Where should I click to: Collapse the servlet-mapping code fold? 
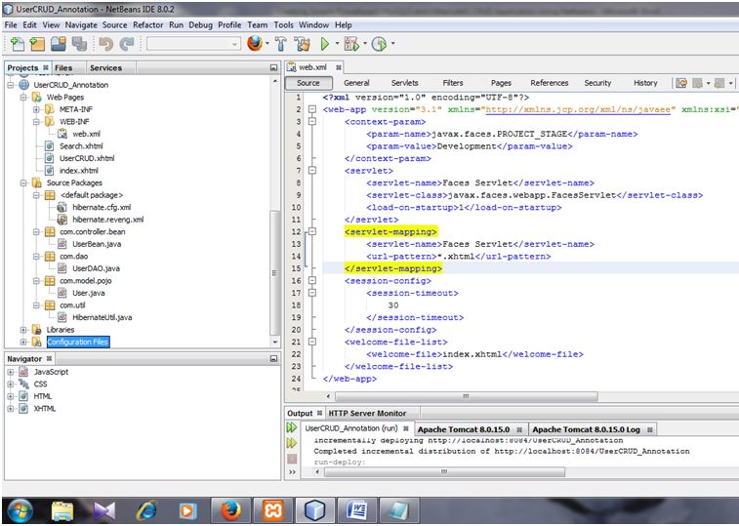click(x=312, y=232)
